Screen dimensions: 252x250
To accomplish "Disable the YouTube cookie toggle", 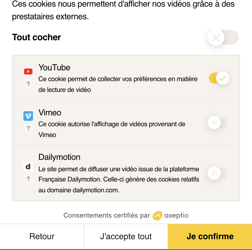I will point(219,78).
